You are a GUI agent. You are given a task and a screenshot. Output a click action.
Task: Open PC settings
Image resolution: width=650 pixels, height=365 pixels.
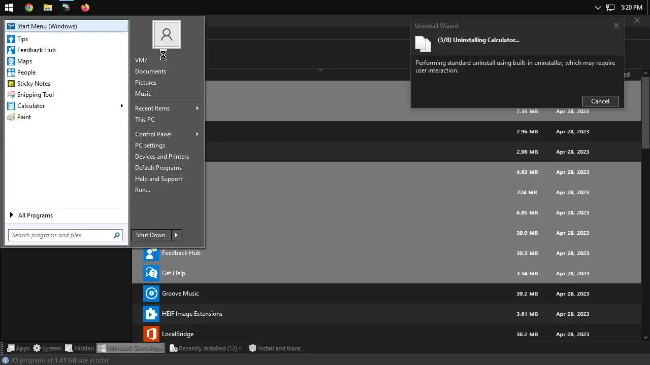(150, 145)
